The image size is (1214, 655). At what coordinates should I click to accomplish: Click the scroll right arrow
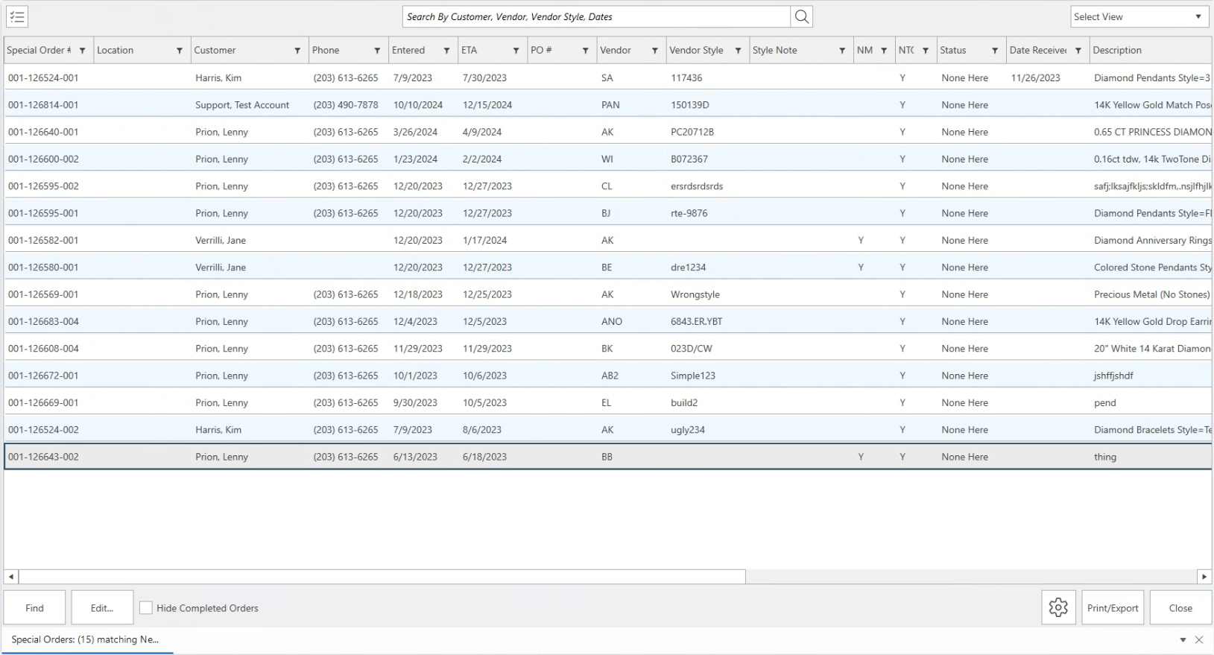1204,577
